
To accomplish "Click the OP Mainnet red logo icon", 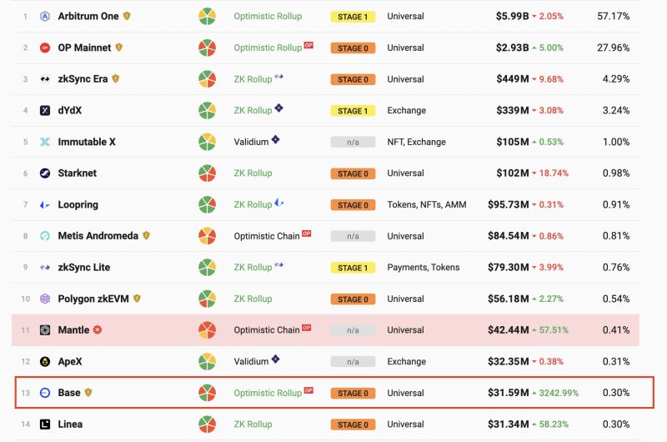I will (45, 48).
